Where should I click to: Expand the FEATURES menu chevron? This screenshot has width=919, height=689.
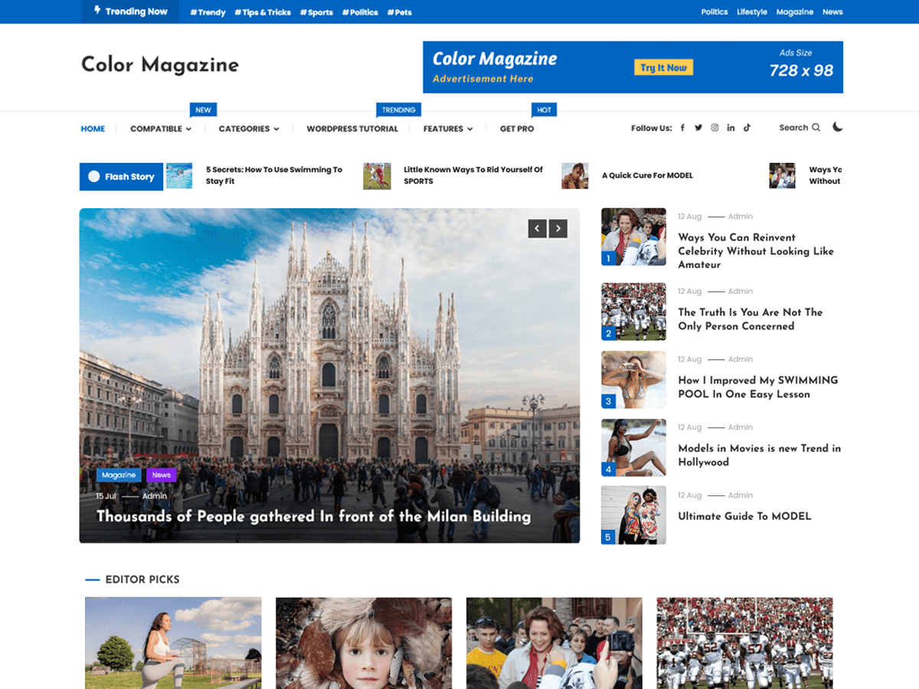pos(469,129)
